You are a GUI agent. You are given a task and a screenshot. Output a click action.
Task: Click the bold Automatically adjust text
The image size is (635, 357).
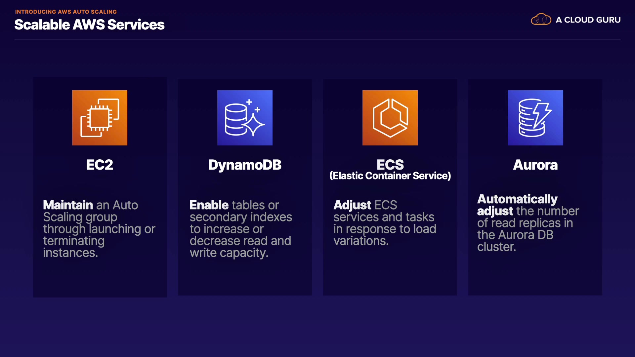(x=517, y=199)
